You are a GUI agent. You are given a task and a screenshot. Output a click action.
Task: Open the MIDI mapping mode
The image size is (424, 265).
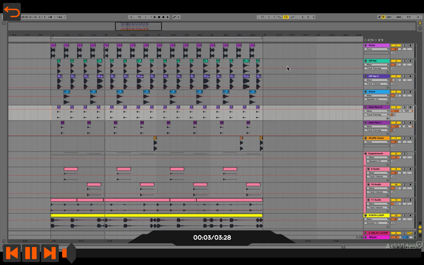pos(399,17)
